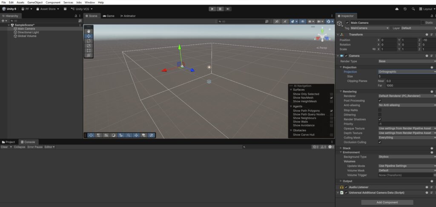Toggle Post Processing checkbox

[x=380, y=101]
